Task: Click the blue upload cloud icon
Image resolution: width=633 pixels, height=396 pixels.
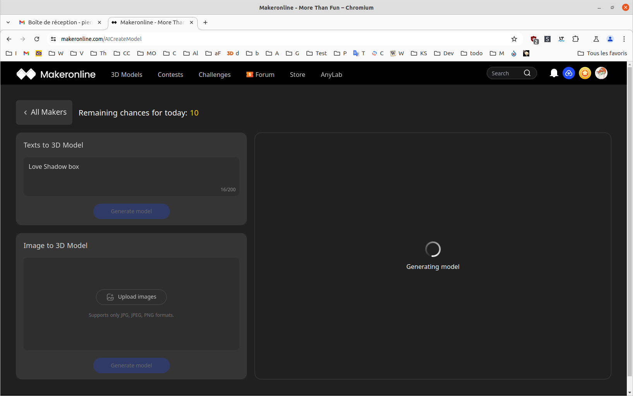Action: [568, 73]
